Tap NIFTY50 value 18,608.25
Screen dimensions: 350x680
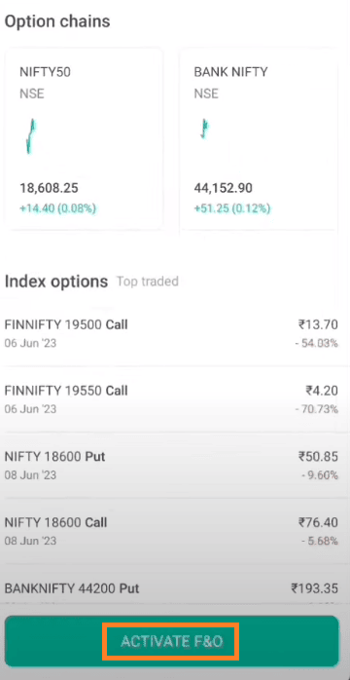[49, 188]
